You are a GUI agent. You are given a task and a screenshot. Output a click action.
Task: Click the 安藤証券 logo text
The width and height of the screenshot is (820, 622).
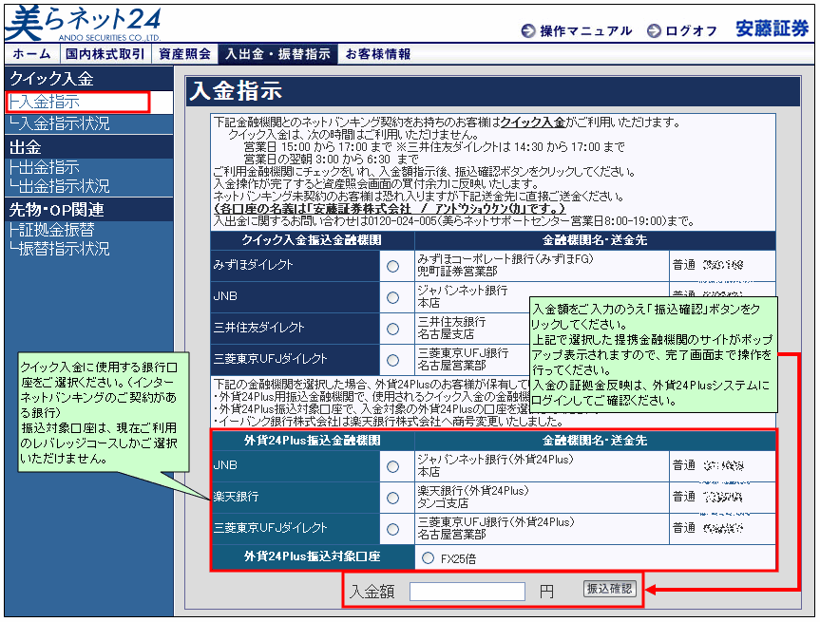[x=772, y=28]
